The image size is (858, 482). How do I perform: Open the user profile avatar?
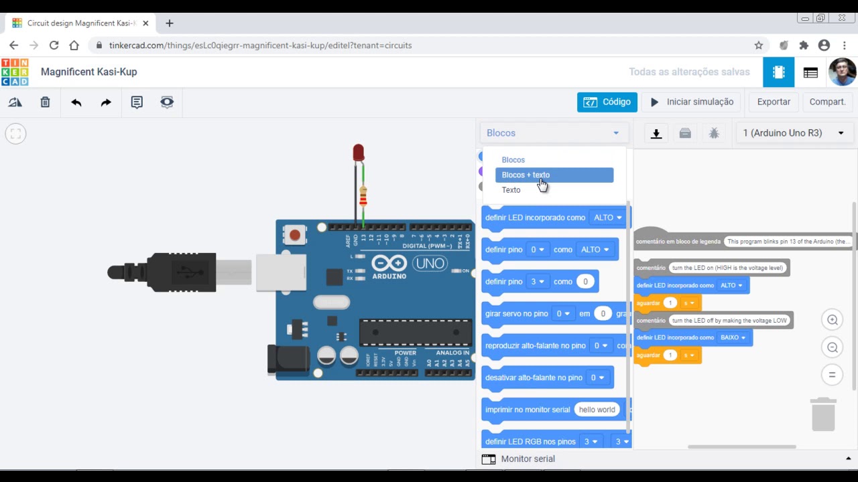tap(842, 72)
